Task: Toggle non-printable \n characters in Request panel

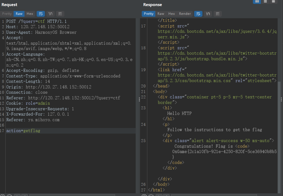Action: click(51, 14)
